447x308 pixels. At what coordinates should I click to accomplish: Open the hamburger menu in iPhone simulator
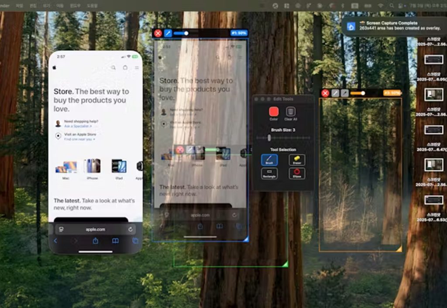point(137,68)
